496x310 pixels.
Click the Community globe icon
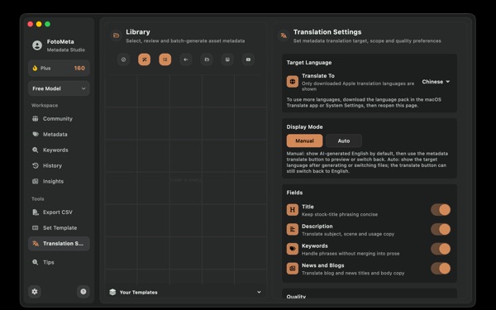point(35,118)
